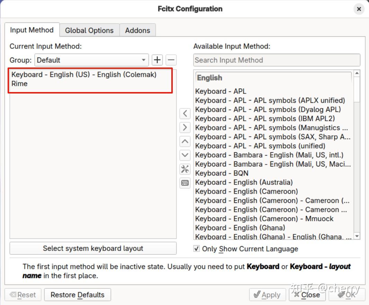Click the Apply button
Viewport: 369px width, 305px height.
(x=267, y=295)
